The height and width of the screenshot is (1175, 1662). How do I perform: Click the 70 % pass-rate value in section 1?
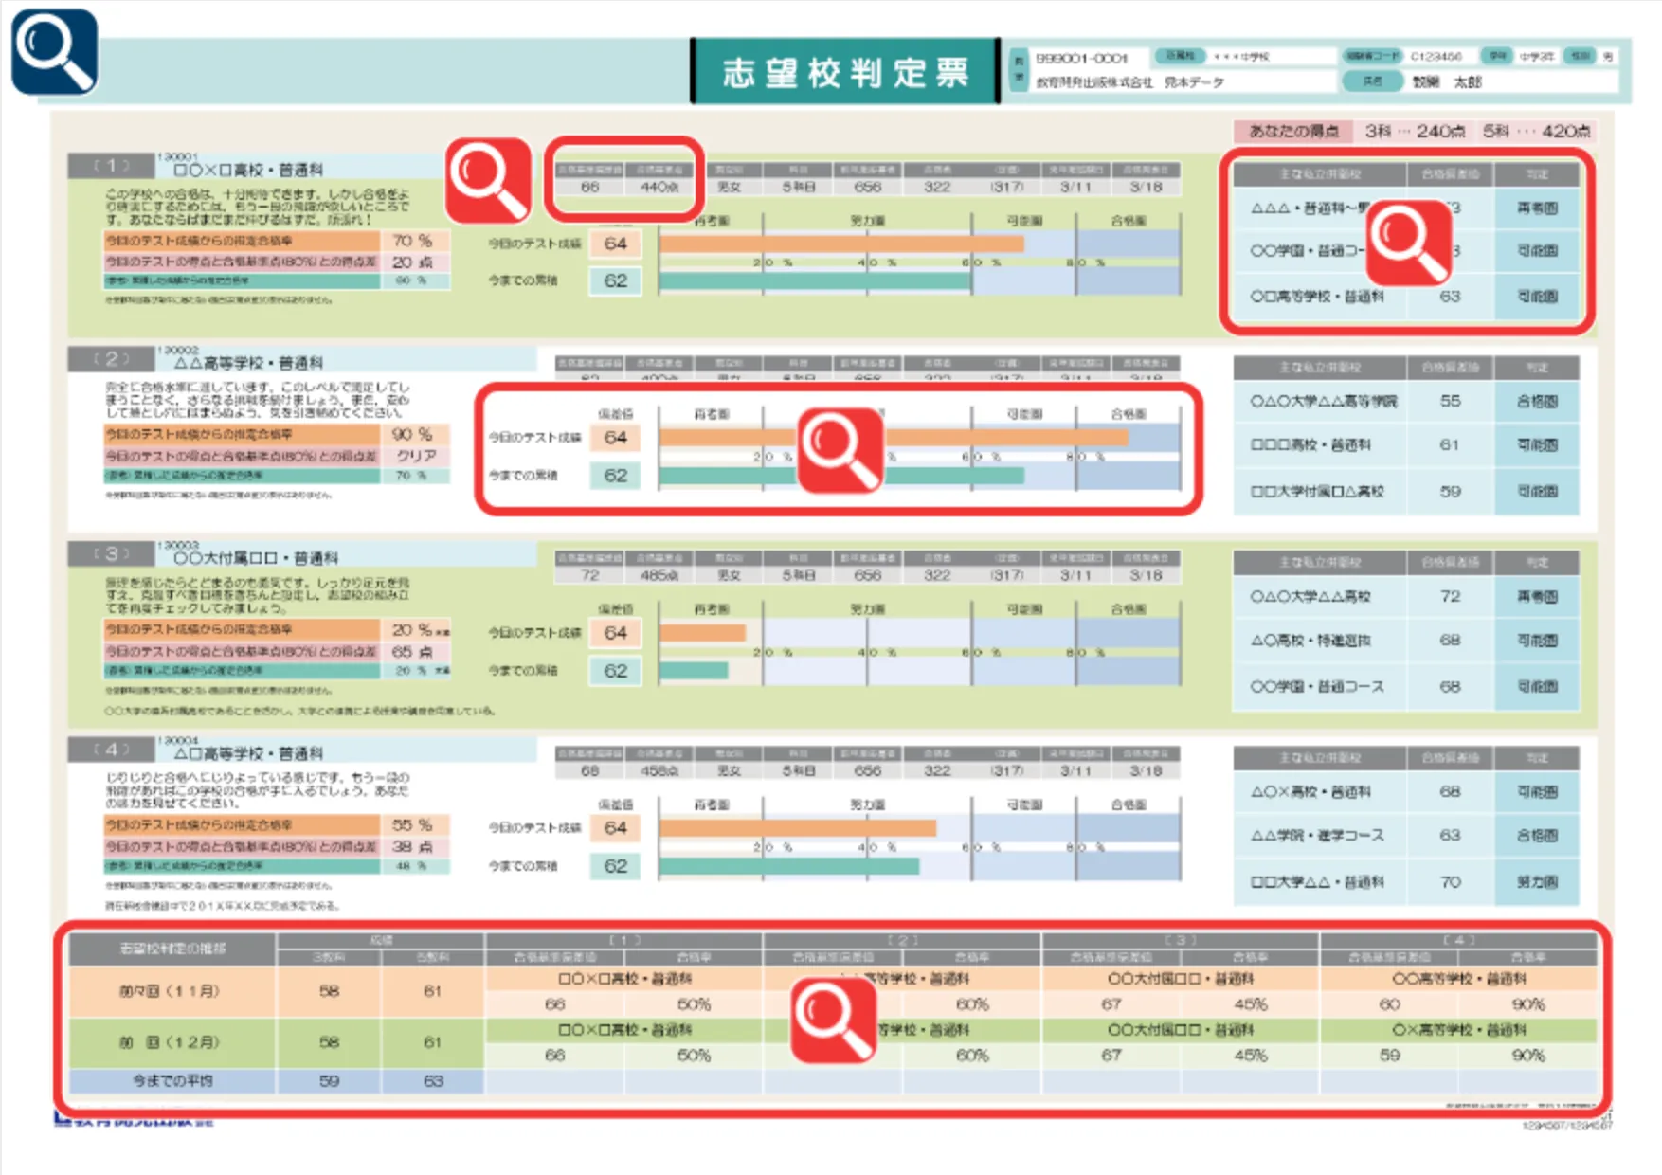(x=412, y=241)
